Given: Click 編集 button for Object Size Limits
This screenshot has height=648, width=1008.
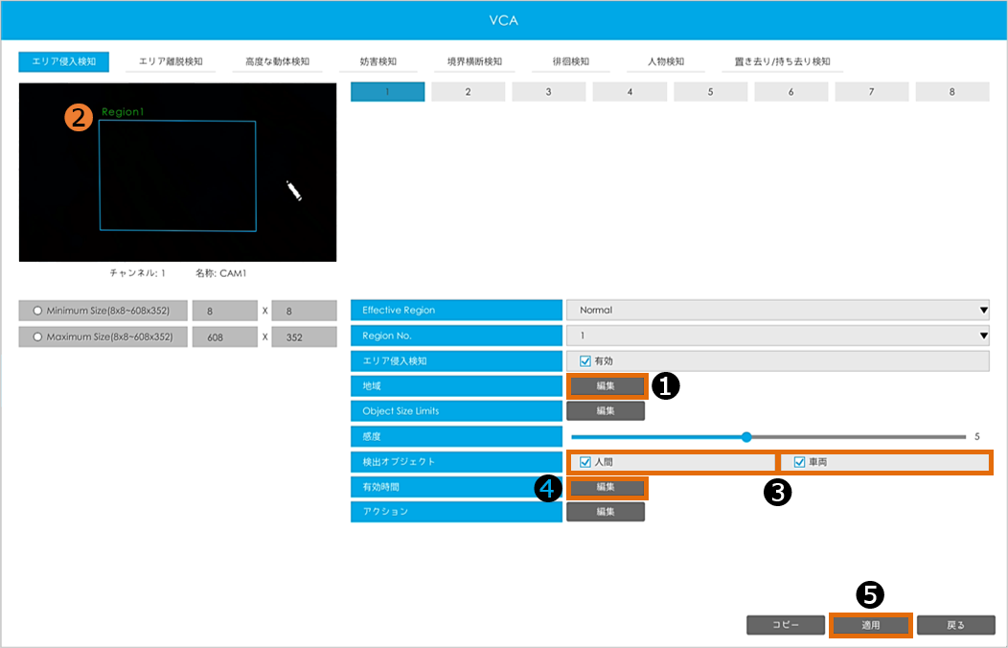Looking at the screenshot, I should 606,411.
